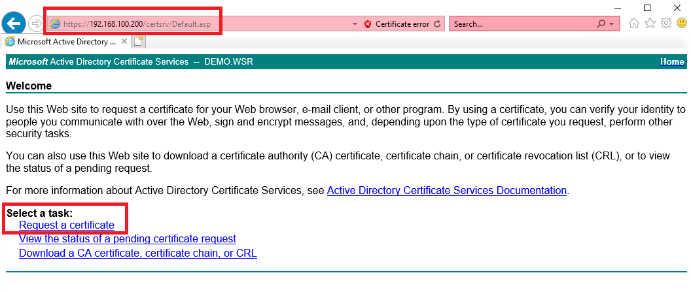691x292 pixels.
Task: Open Favorites star icon
Action: click(650, 24)
